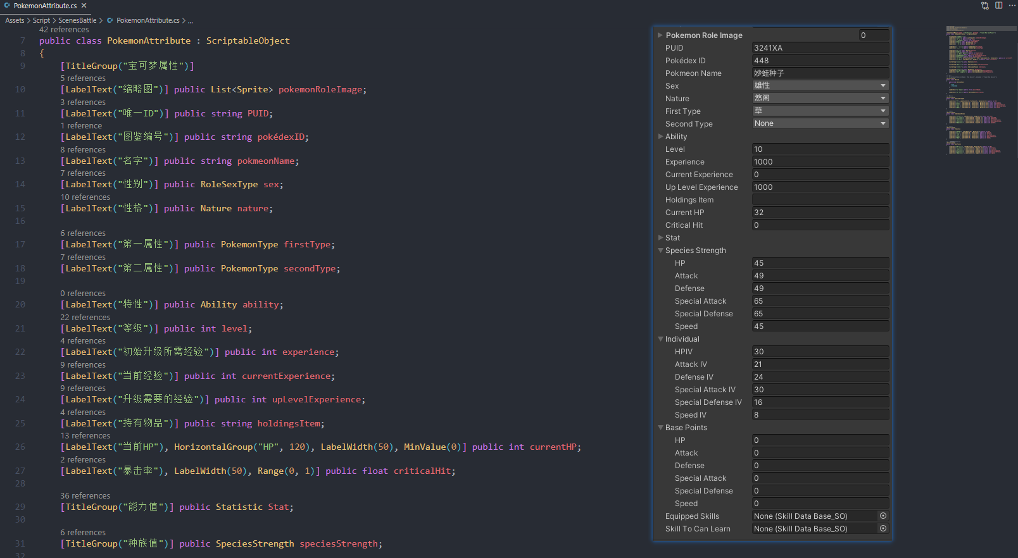Edit the Special Defense IV field
The image size is (1018, 558).
coord(820,402)
